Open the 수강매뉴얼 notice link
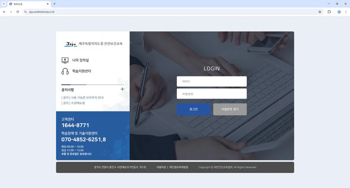This screenshot has width=350, height=188. (77, 103)
